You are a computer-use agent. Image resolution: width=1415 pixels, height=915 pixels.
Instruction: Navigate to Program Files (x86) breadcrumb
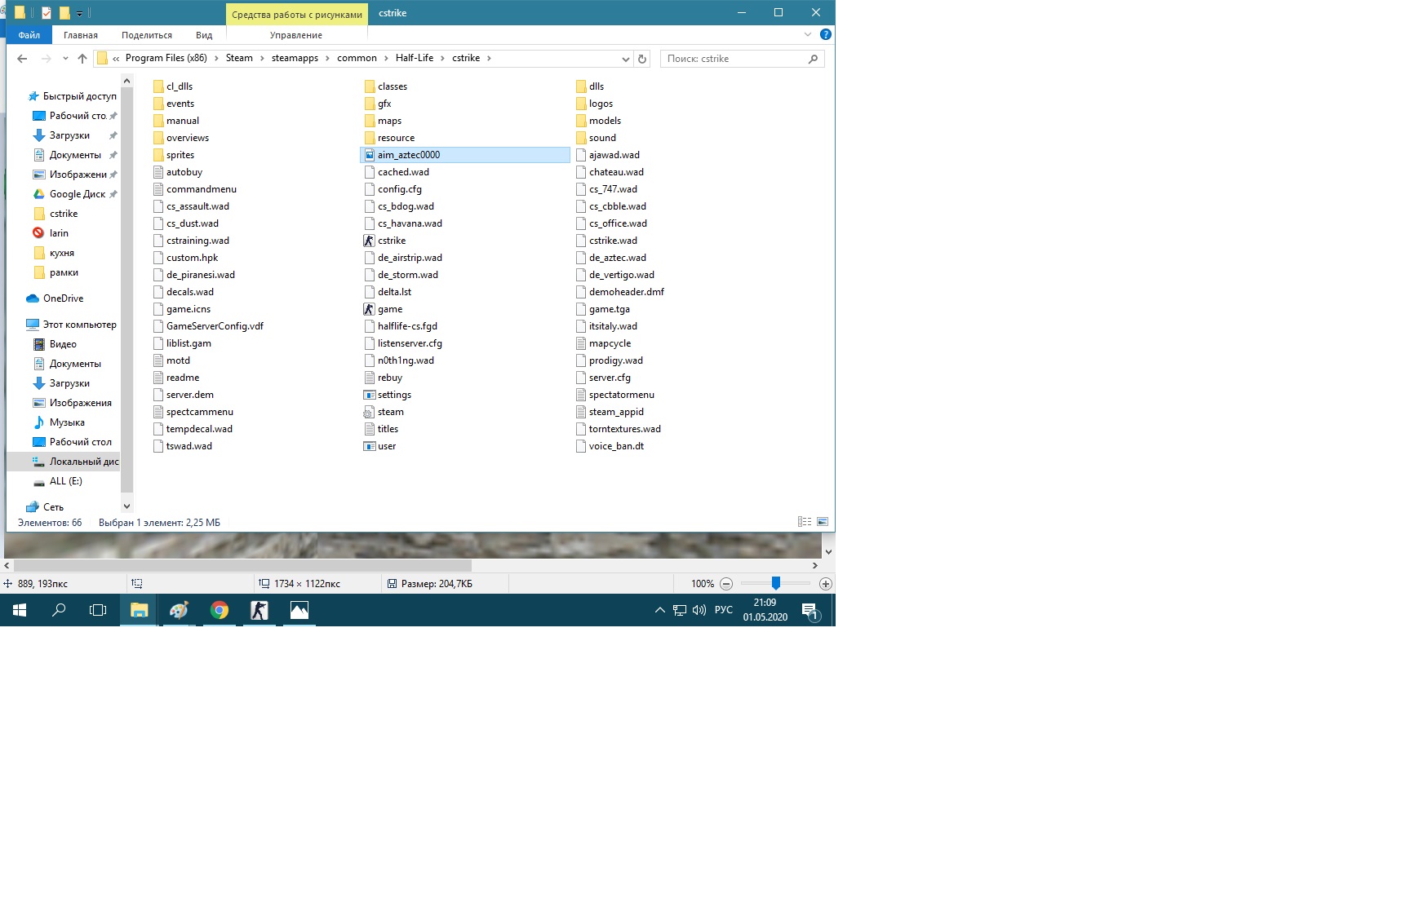166,59
